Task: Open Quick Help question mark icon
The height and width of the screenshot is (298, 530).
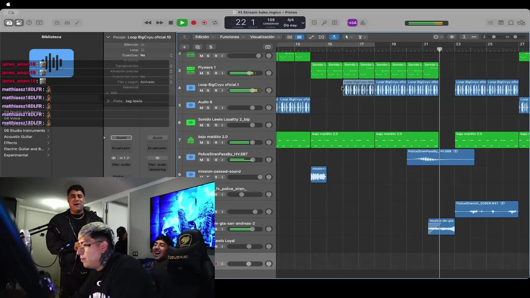Action: (29, 23)
